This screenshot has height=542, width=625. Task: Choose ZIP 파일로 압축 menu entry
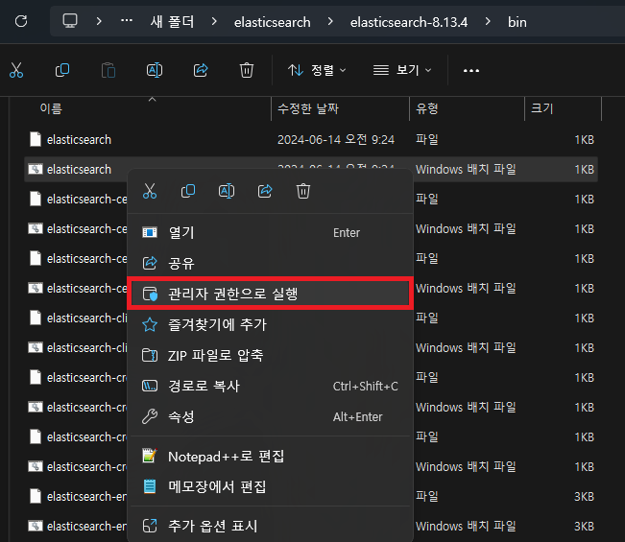click(270, 355)
